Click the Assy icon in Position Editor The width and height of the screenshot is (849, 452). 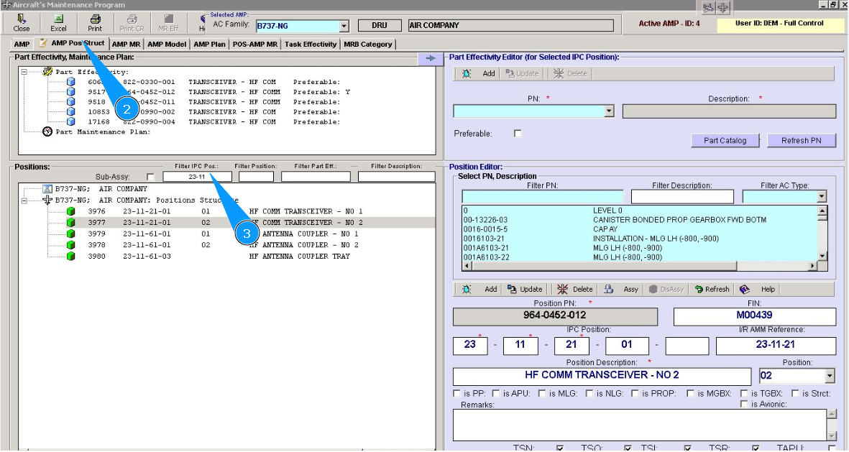(x=608, y=289)
